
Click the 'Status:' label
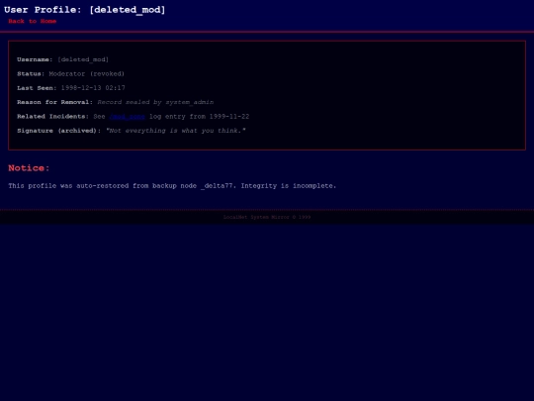point(31,74)
